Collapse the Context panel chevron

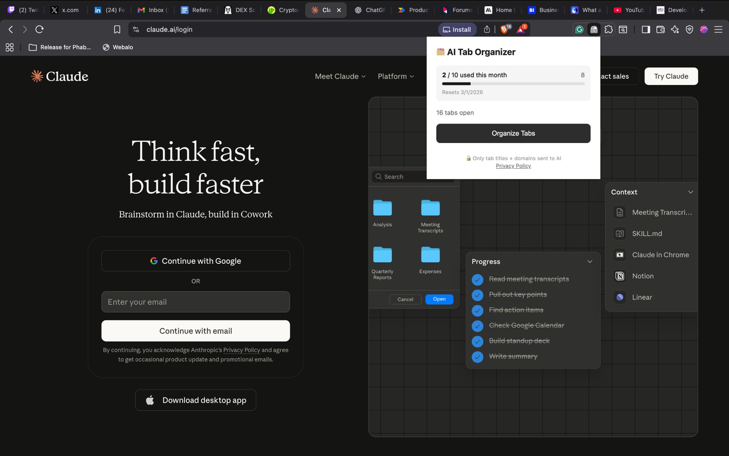690,192
